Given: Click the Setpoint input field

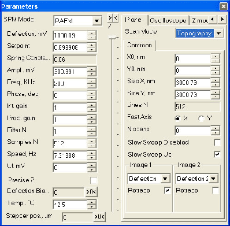Looking at the screenshot, I should tap(70, 47).
